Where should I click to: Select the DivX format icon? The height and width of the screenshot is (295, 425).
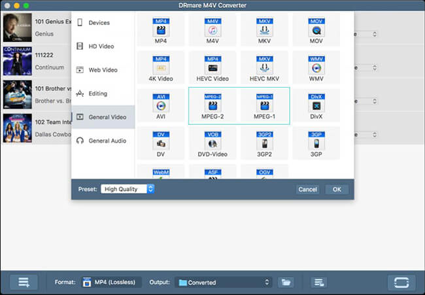point(316,103)
